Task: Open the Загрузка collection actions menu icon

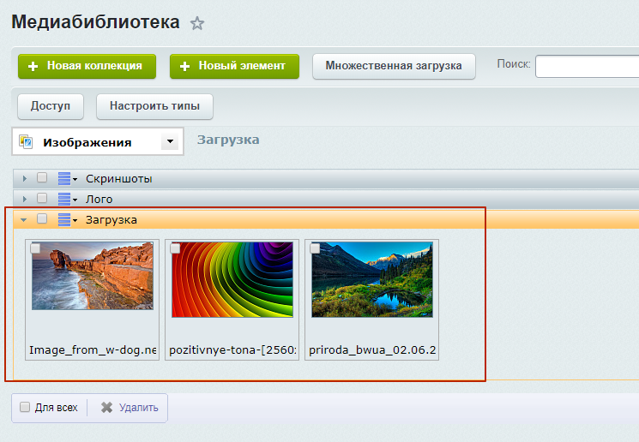Action: (67, 220)
